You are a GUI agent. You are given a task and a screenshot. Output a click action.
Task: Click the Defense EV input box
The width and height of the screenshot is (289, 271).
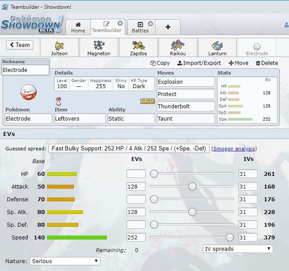pos(136,199)
